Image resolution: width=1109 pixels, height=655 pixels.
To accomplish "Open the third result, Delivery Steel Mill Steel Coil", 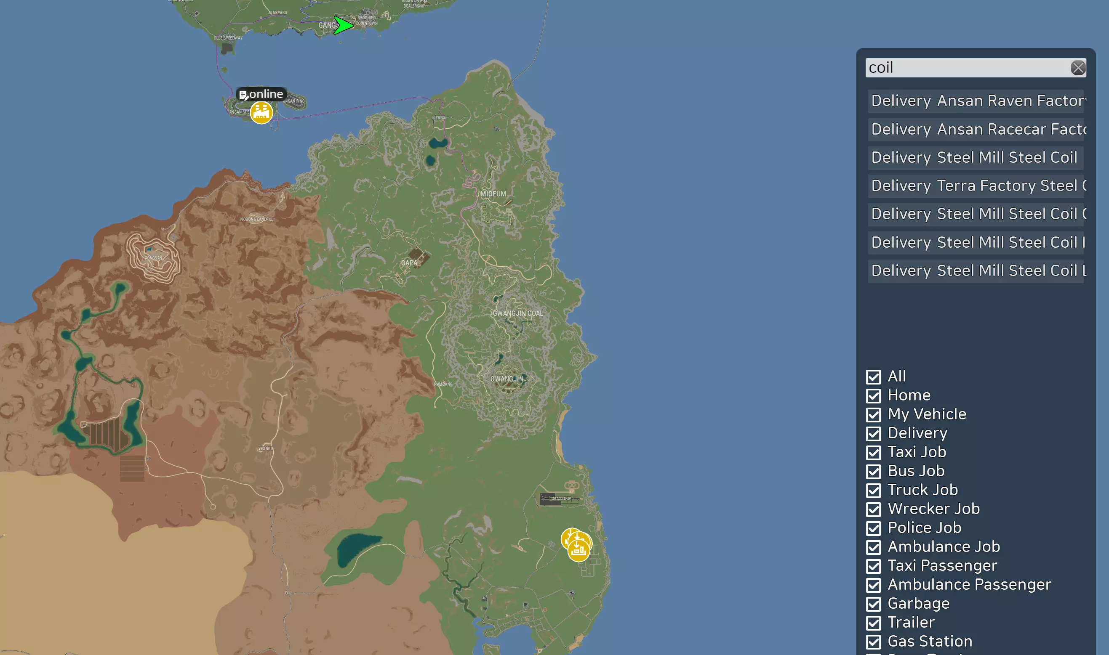I will 975,158.
